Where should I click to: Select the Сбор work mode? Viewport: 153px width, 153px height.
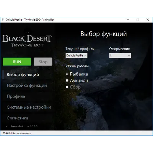click(x=73, y=87)
